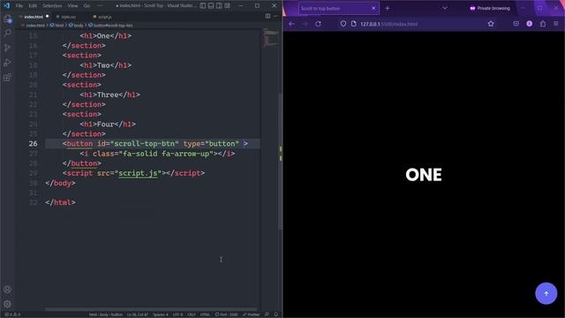Switch to the script.js editor tab

pyautogui.click(x=104, y=17)
